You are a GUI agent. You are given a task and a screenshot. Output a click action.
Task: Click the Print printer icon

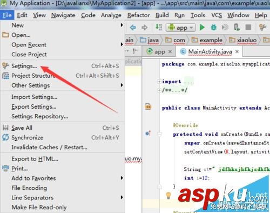[x=5, y=168]
